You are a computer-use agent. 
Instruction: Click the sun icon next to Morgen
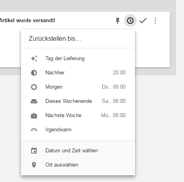tap(34, 87)
